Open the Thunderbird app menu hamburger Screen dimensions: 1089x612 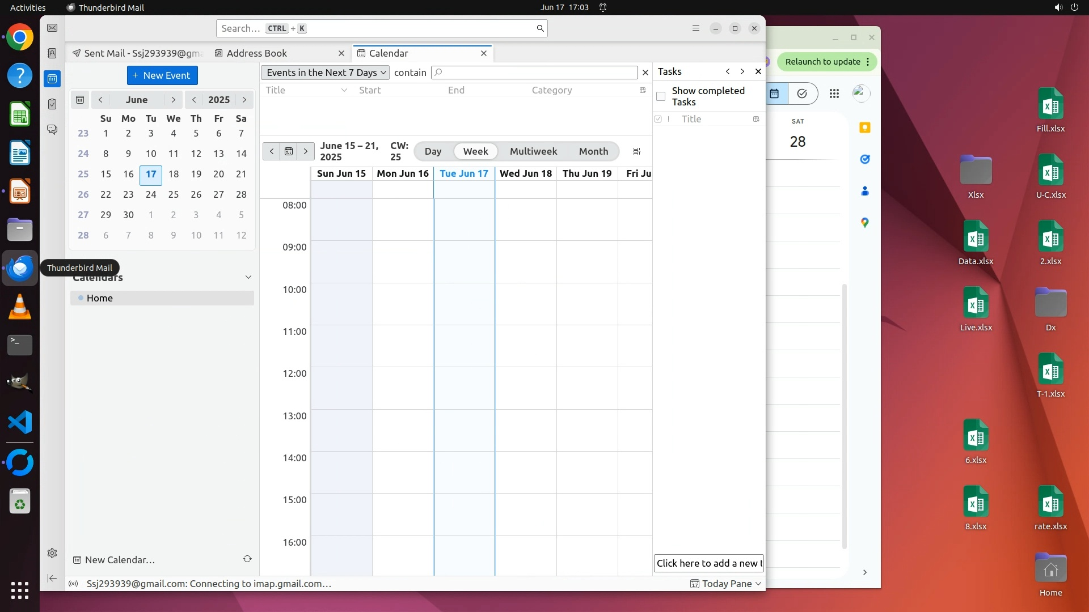696,28
